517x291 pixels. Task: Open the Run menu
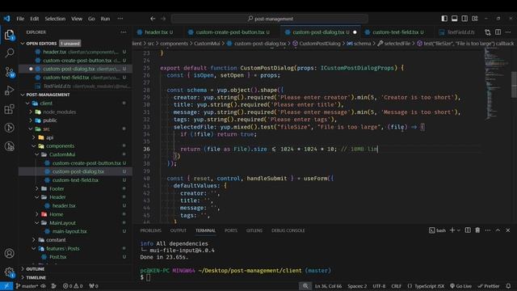pos(105,19)
